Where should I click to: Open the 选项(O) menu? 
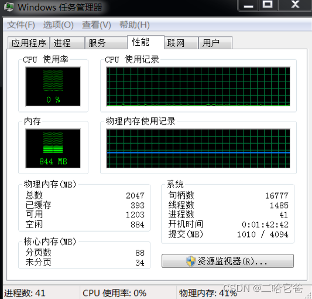click(59, 25)
